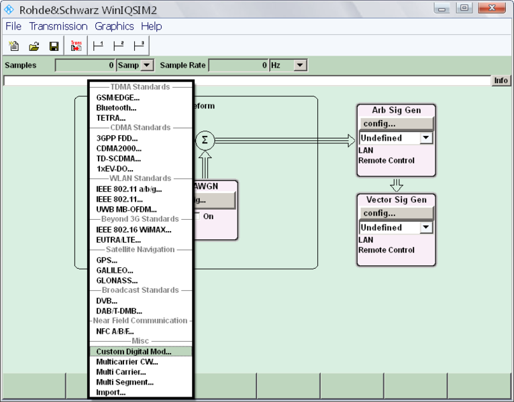Click the New file toolbar icon

[13, 46]
